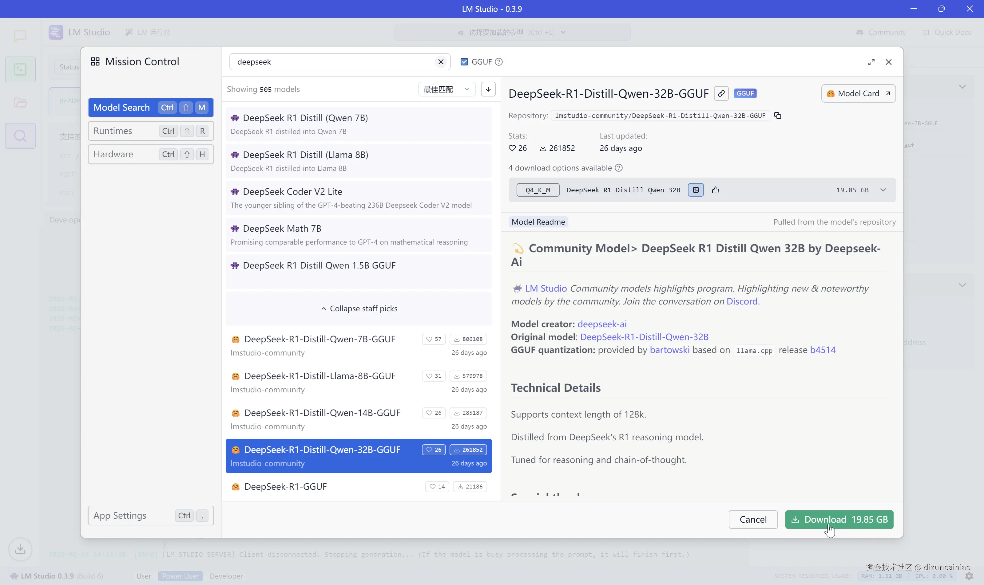The height and width of the screenshot is (585, 984).
Task: Click the model link icon beside title
Action: [721, 93]
